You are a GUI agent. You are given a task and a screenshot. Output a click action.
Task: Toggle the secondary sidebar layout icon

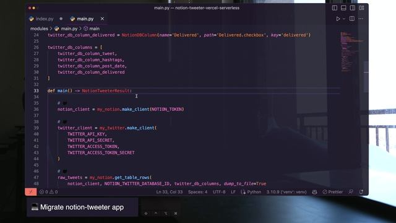point(352,8)
